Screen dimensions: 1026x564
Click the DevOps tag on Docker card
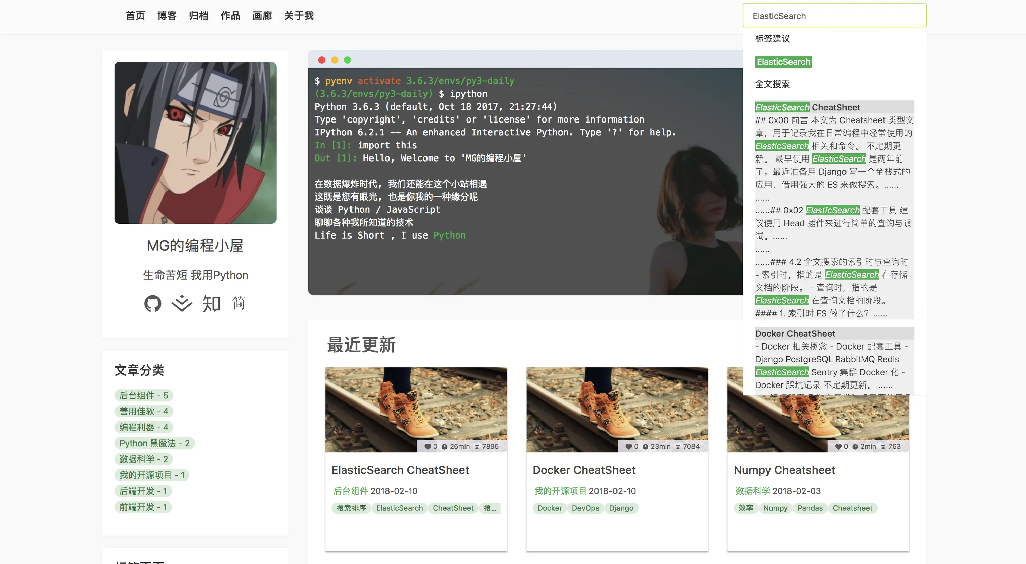coord(585,508)
